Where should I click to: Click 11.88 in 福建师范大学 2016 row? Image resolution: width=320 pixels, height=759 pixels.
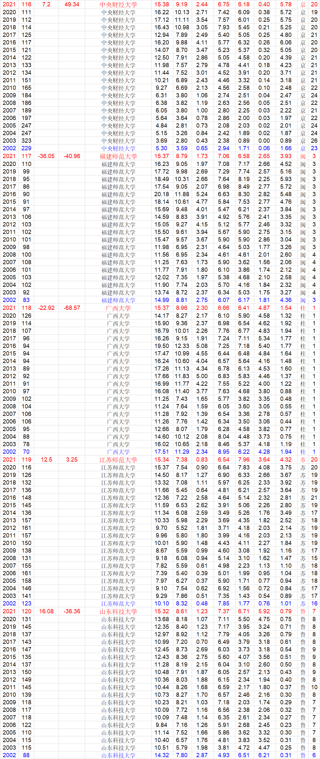182,194
